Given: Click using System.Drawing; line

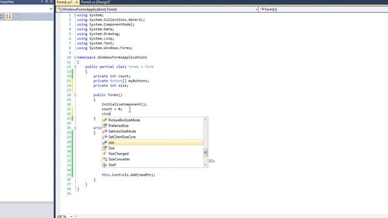Looking at the screenshot, I should pyautogui.click(x=98, y=34).
